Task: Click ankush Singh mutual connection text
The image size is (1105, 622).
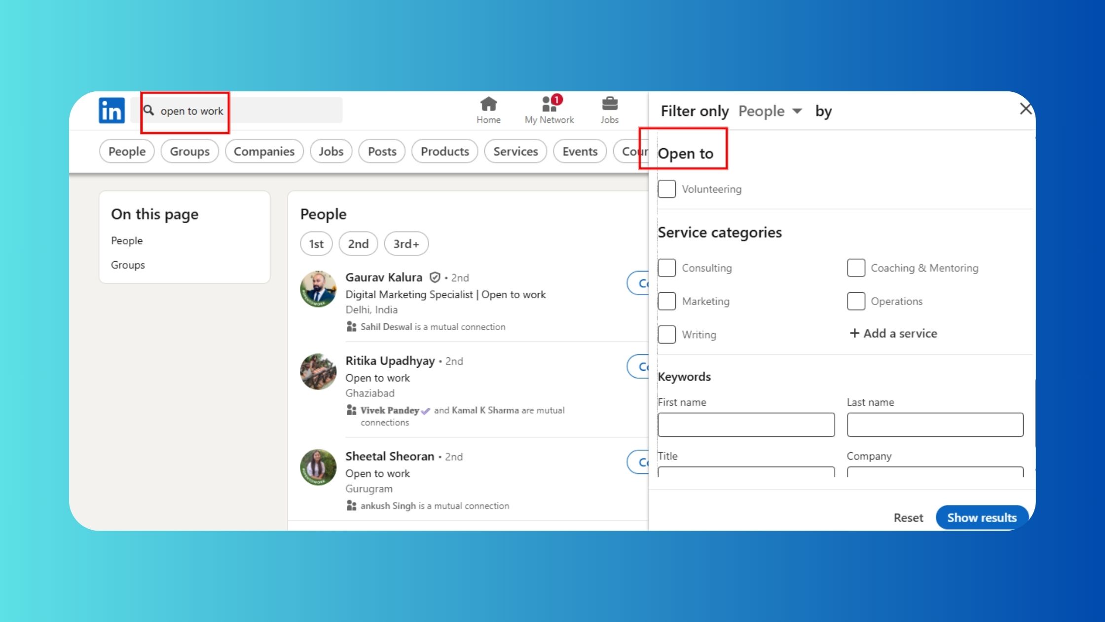Action: click(x=435, y=505)
